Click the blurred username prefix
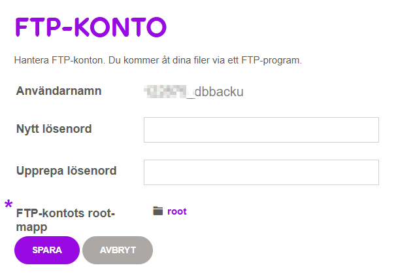396x280 pixels. pos(165,92)
